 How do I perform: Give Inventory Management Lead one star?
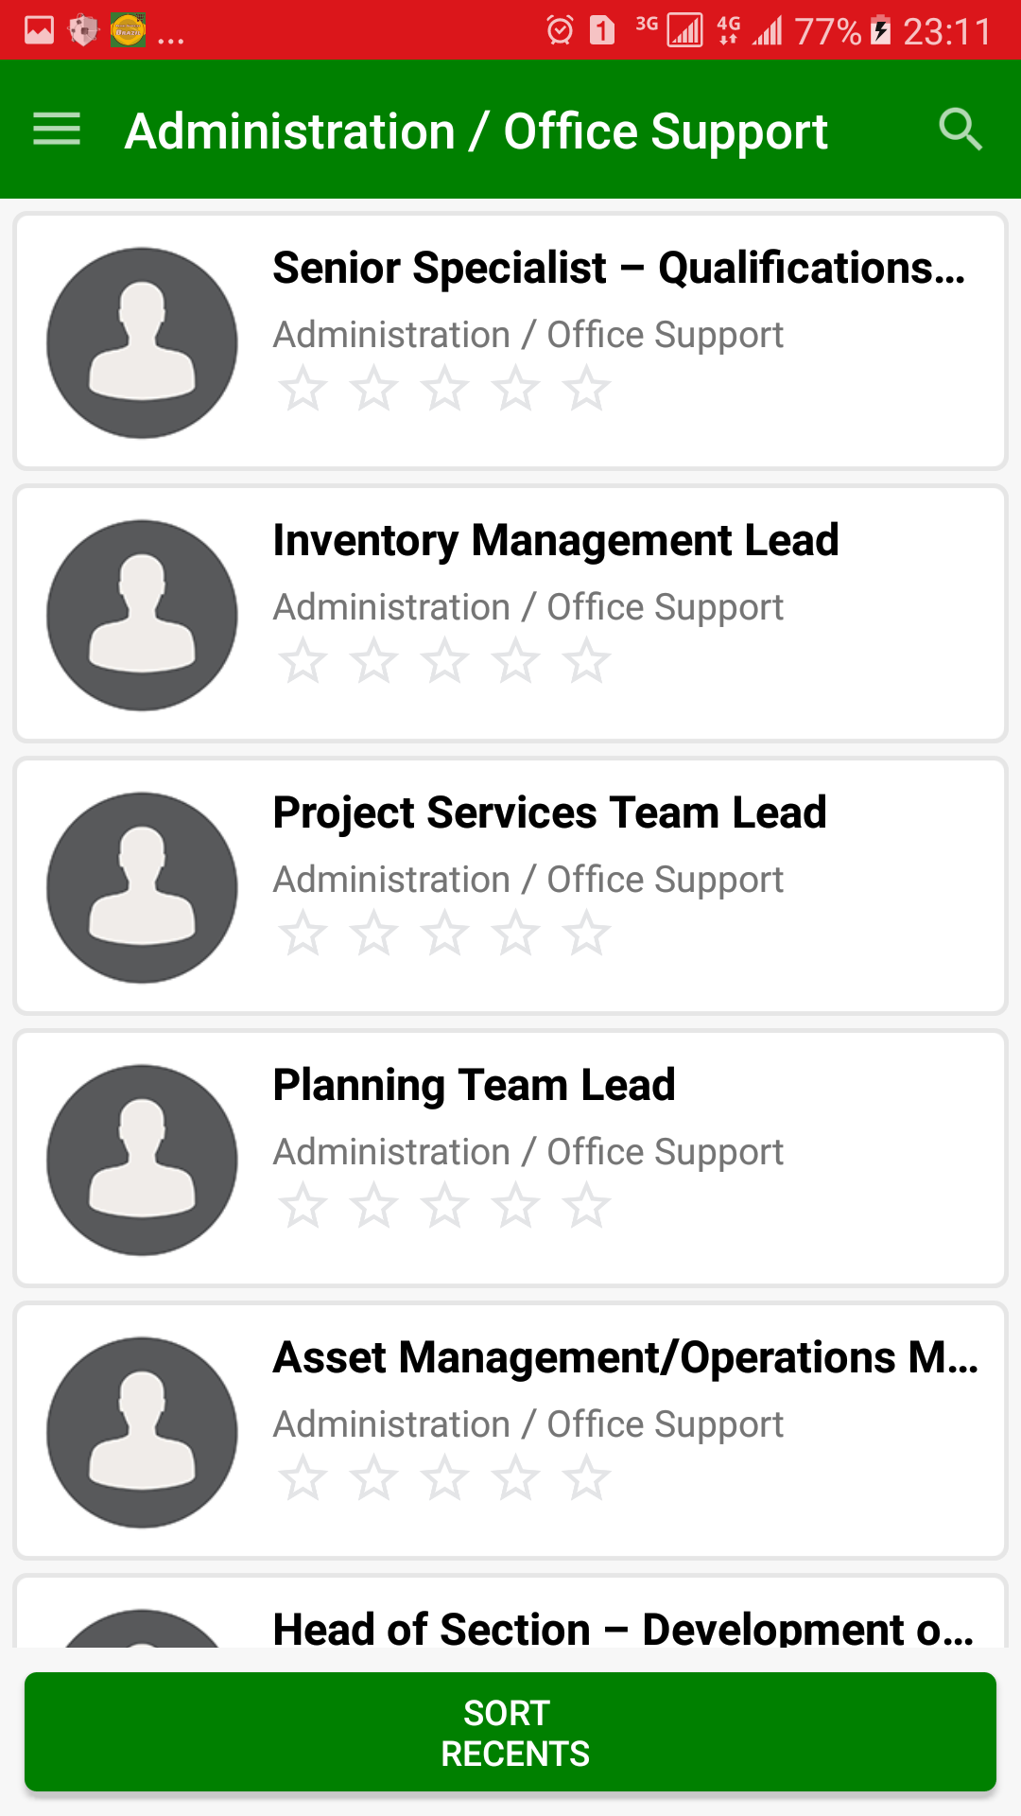[x=303, y=661]
